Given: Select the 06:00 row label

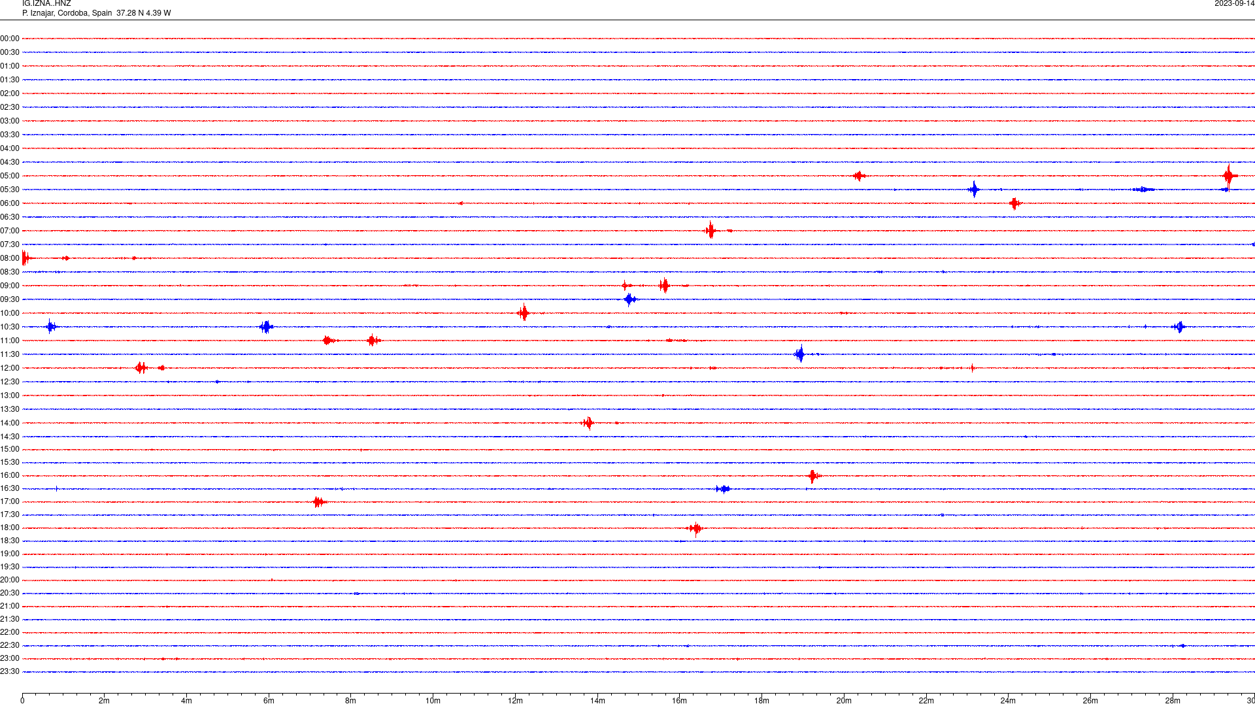Looking at the screenshot, I should point(10,203).
